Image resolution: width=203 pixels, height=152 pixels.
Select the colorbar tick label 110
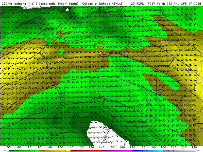pos(71,147)
